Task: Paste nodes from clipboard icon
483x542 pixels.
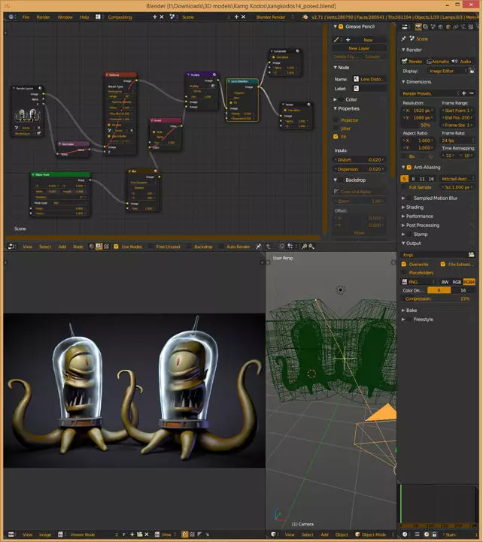Action: coord(311,247)
